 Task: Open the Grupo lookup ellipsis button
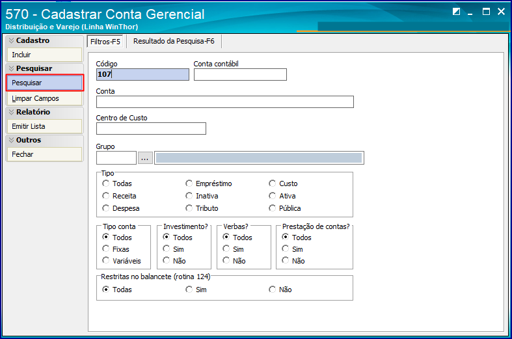click(x=145, y=158)
